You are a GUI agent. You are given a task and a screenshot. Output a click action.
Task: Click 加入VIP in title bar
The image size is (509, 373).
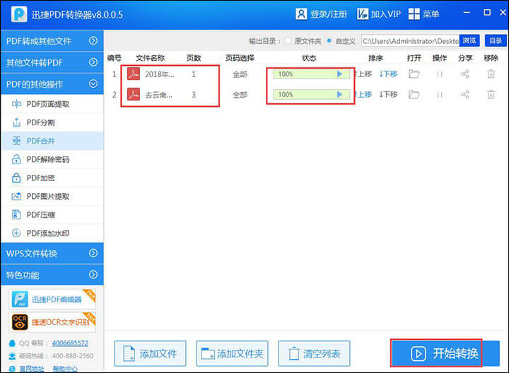point(379,14)
